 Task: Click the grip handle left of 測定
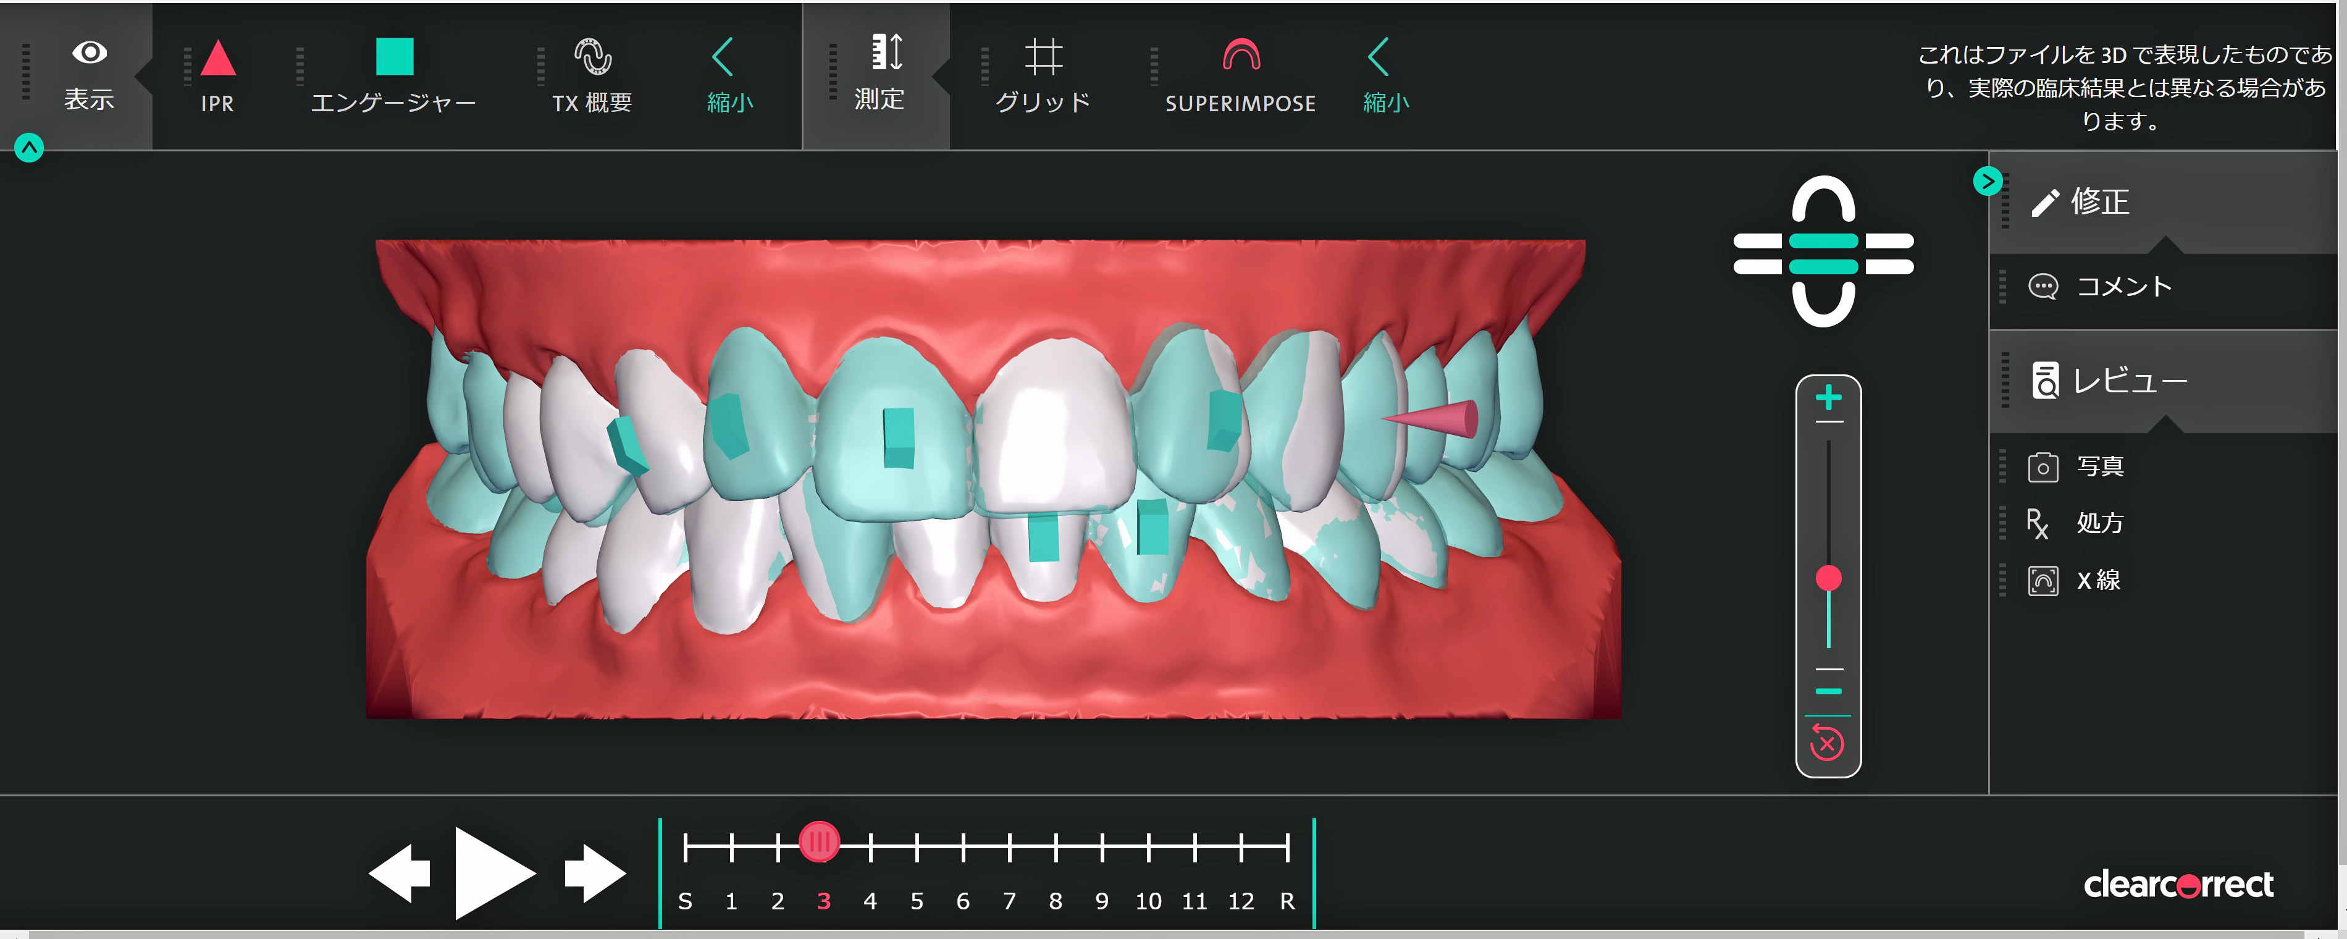tap(833, 71)
